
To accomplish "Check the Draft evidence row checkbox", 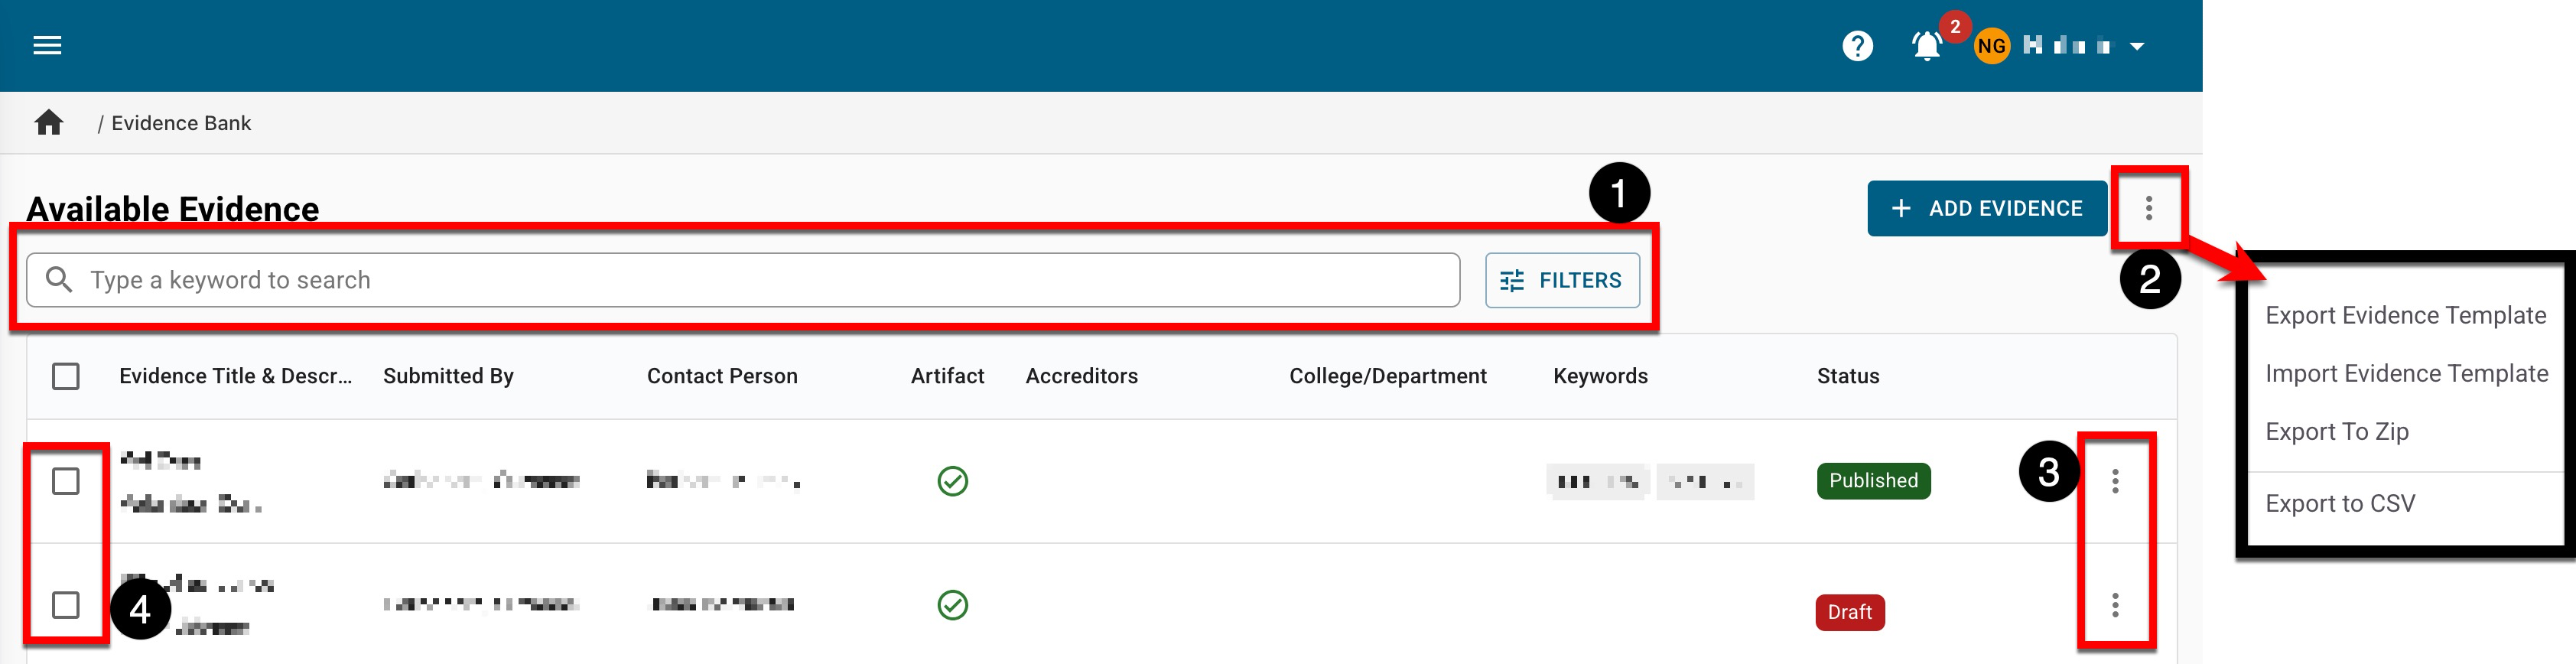I will tap(66, 605).
